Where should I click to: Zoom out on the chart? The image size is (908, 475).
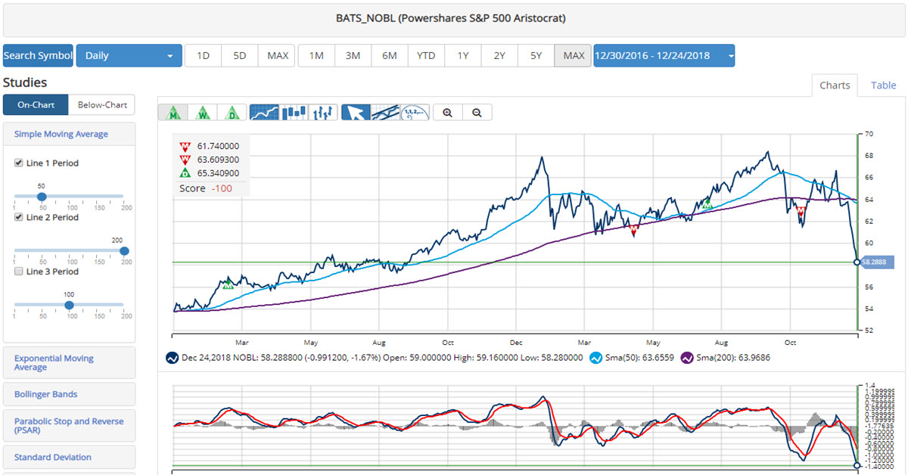pos(477,113)
